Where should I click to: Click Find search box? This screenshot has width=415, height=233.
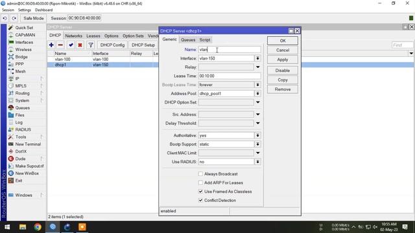(402, 45)
